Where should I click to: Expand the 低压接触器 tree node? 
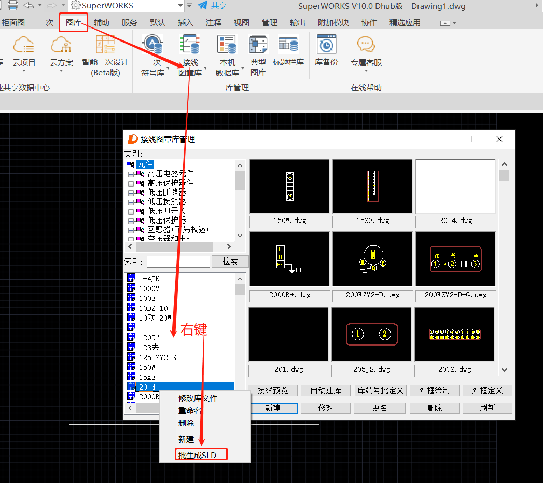(131, 202)
